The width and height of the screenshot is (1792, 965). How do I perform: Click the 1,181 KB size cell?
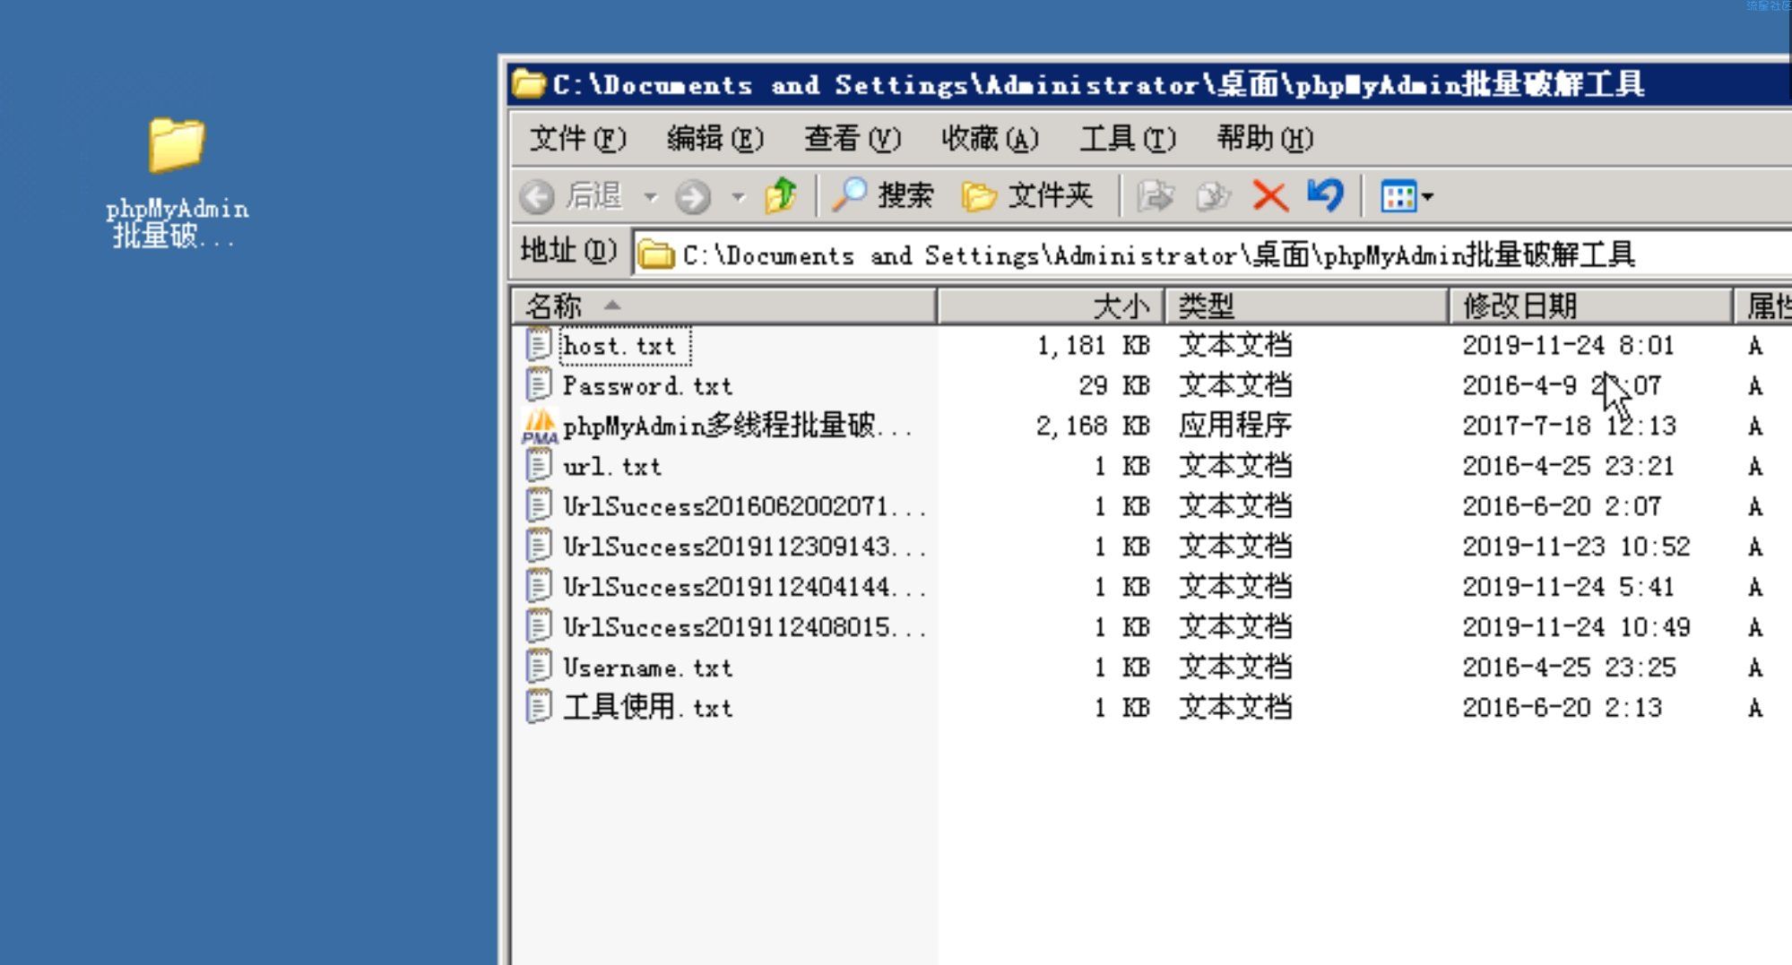pyautogui.click(x=1093, y=346)
